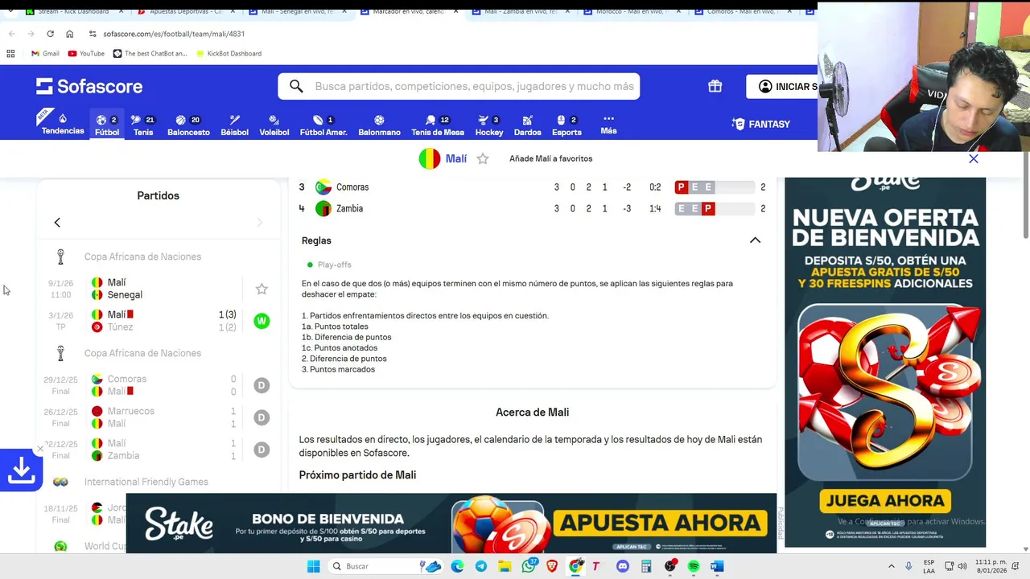Open the Tenis de Mesa category
The height and width of the screenshot is (579, 1030).
(x=438, y=124)
